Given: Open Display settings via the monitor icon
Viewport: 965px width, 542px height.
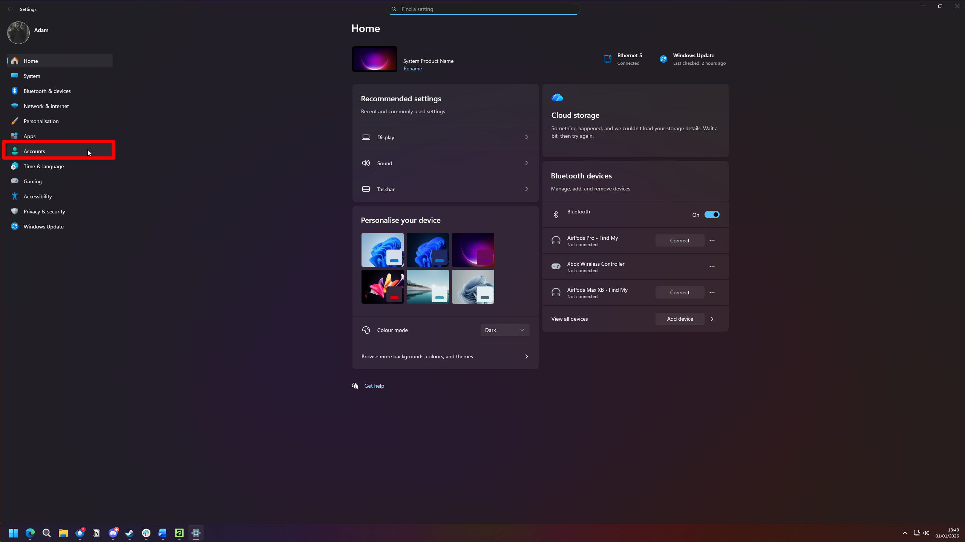Looking at the screenshot, I should coord(366,137).
